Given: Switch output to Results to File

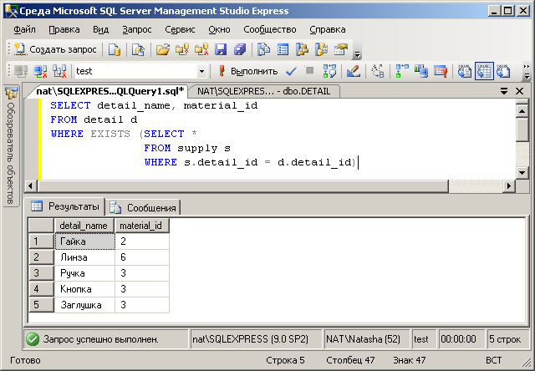Looking at the screenshot, I should tap(503, 71).
